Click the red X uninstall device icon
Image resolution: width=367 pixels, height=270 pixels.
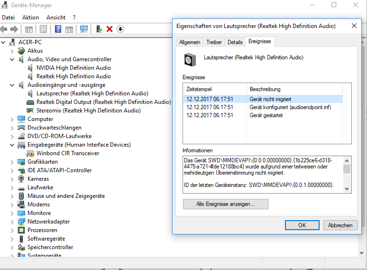[110, 29]
